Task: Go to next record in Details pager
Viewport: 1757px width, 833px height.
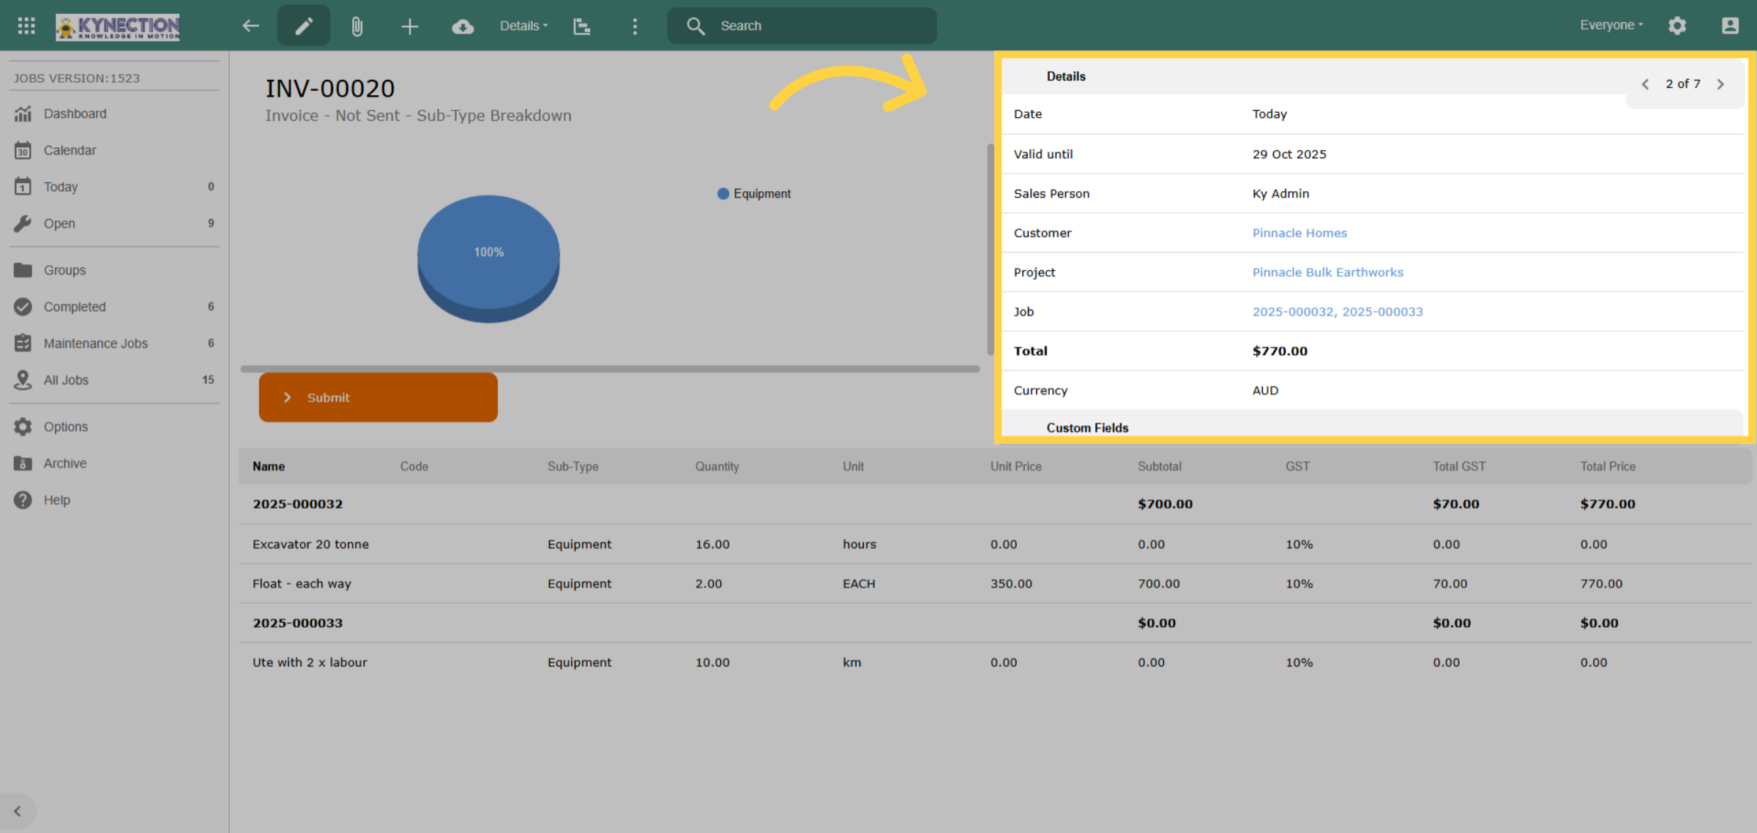Action: coord(1721,84)
